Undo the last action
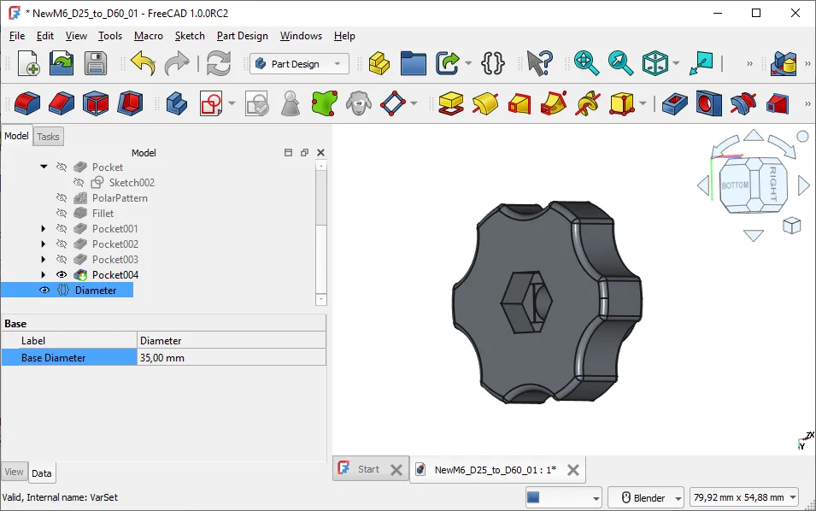Screen dimensions: 816x511 pos(143,63)
